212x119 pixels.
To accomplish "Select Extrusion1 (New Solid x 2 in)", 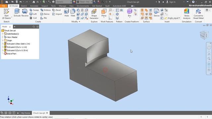I will [17, 44].
